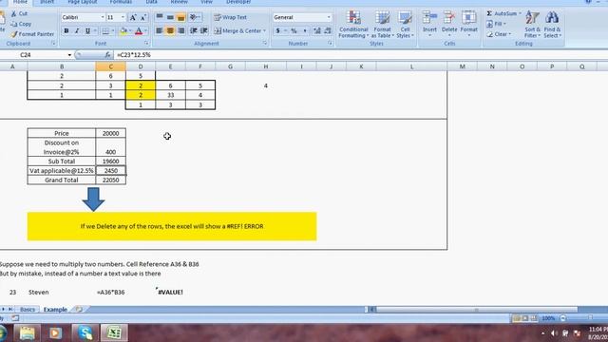The height and width of the screenshot is (342, 608).
Task: Select the column C header
Action: pos(110,66)
